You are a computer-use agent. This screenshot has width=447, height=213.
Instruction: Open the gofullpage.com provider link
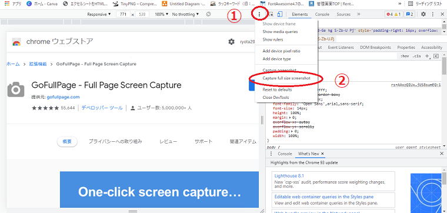(x=63, y=97)
